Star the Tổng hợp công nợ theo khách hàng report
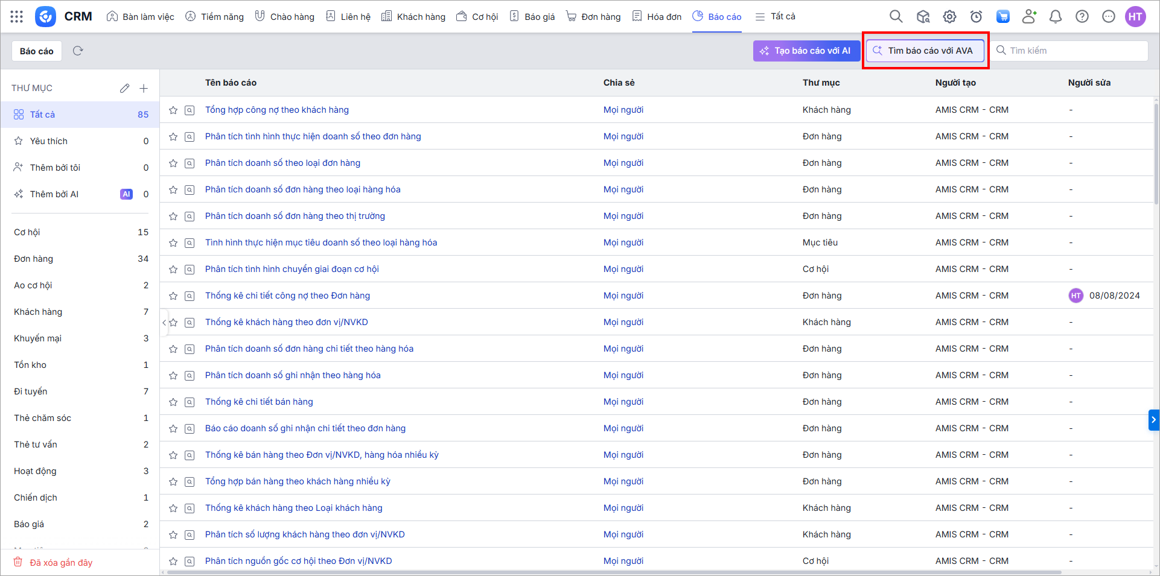The width and height of the screenshot is (1160, 576). click(173, 110)
